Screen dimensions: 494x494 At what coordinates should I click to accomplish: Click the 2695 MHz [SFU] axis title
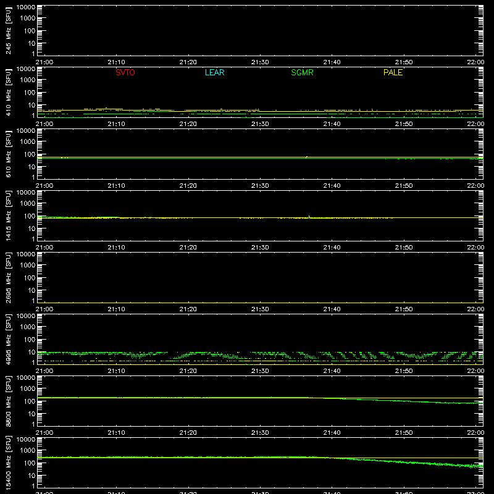tap(8, 277)
